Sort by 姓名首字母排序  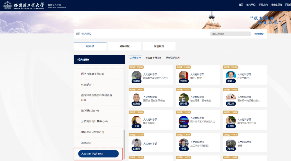[x=154, y=58]
